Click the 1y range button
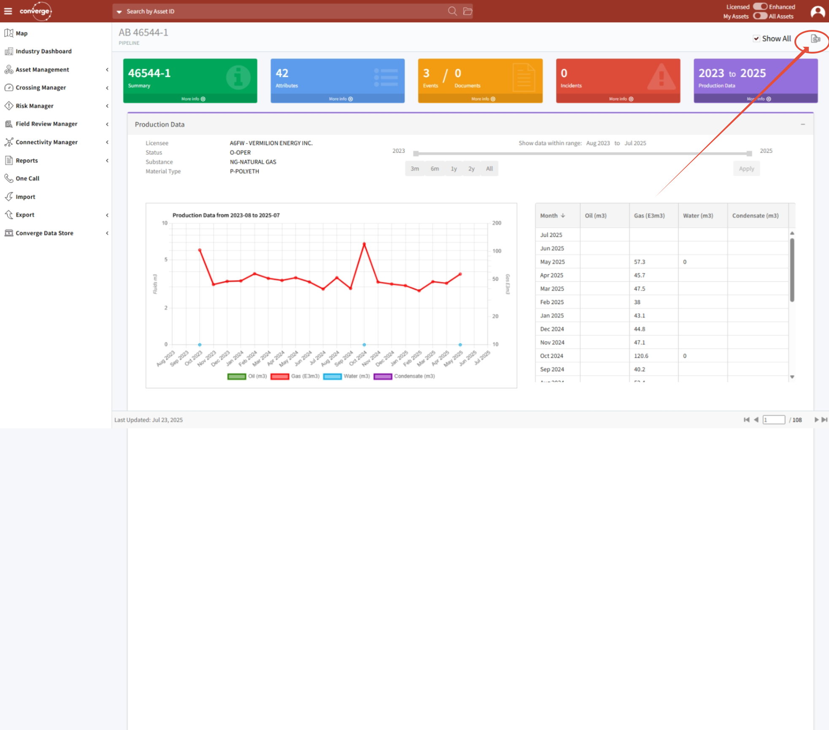The image size is (829, 730). [454, 169]
